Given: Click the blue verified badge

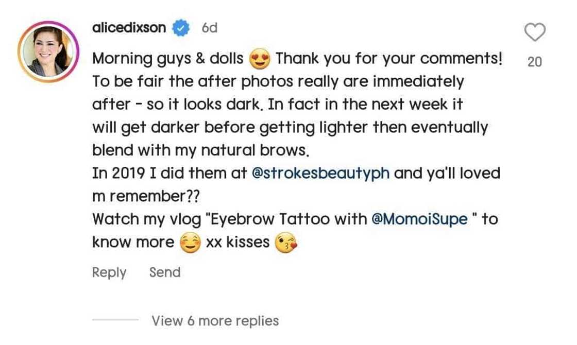Looking at the screenshot, I should (x=181, y=28).
